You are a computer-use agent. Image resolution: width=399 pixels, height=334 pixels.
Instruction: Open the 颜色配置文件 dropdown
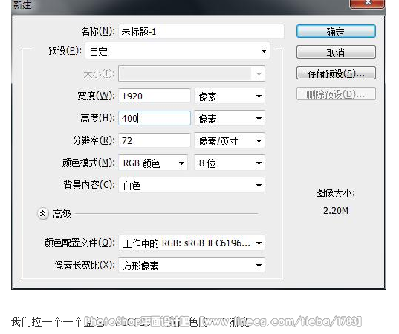pos(192,243)
